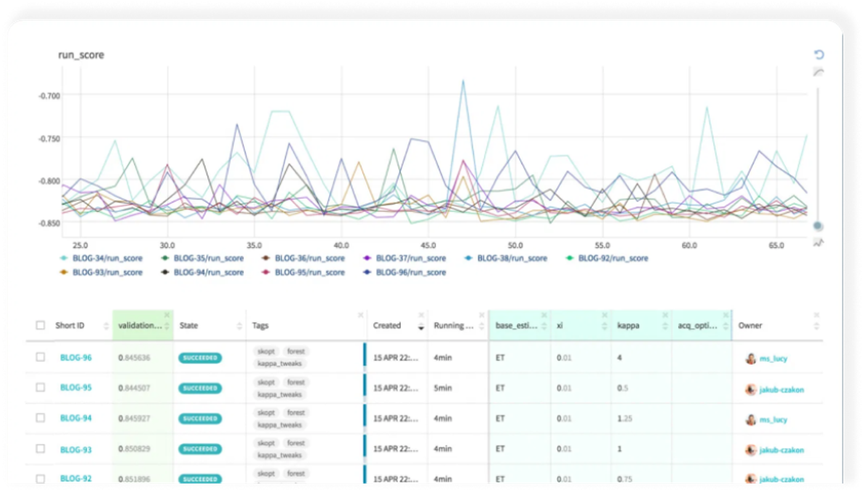Select the kappa_tweaks tag in BLOG-93 row
Image resolution: width=864 pixels, height=491 pixels.
[280, 455]
